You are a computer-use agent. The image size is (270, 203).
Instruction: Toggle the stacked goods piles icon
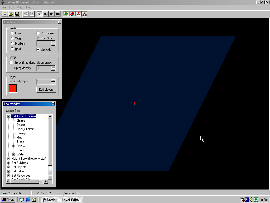[x=84, y=14]
